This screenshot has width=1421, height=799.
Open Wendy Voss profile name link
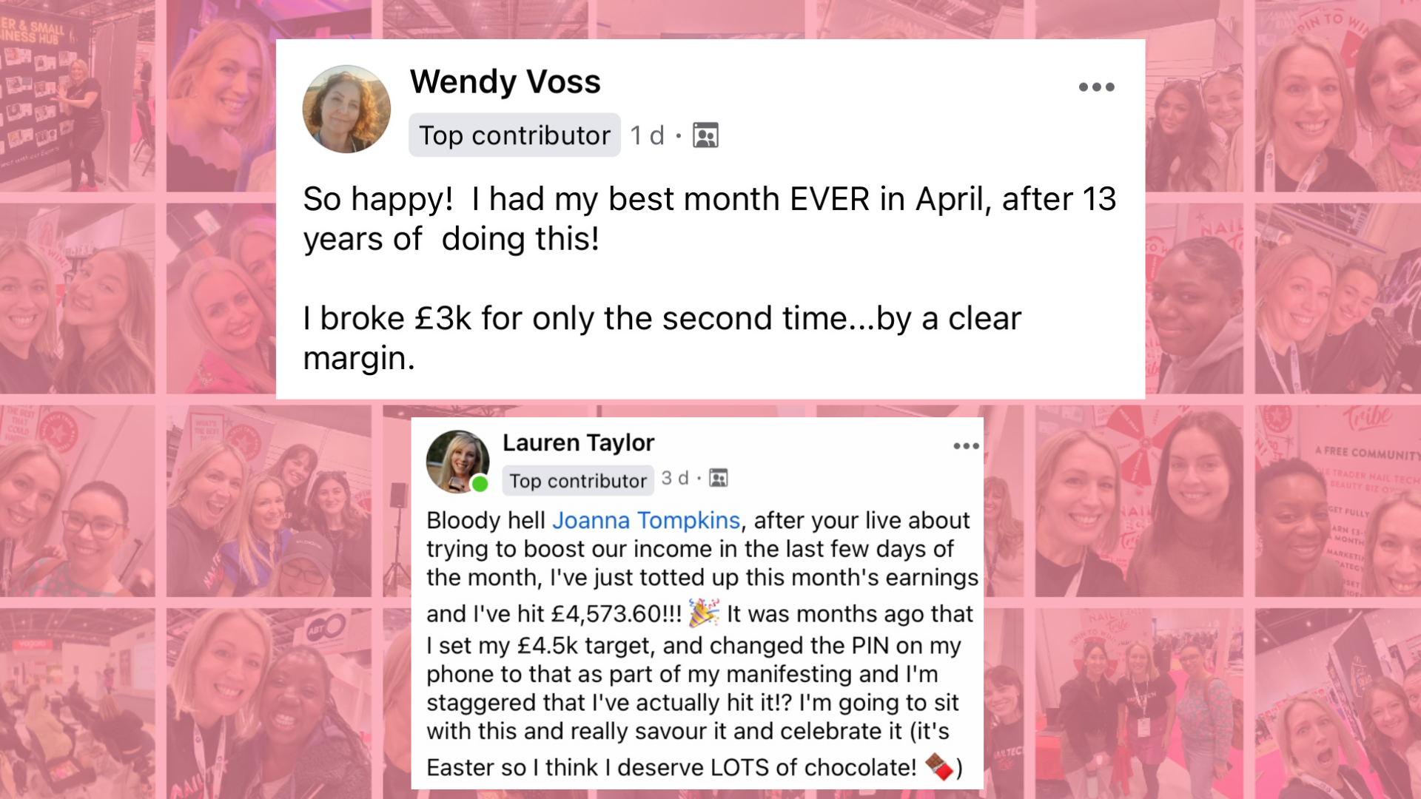505,81
